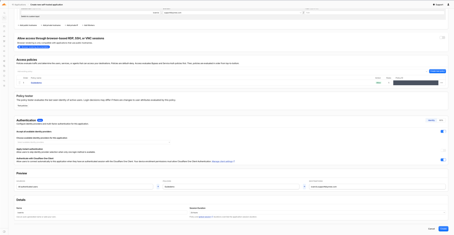Image resolution: width=454 pixels, height=235 pixels.
Task: Toggle Apply instant authentication switch
Action: pyautogui.click(x=443, y=150)
